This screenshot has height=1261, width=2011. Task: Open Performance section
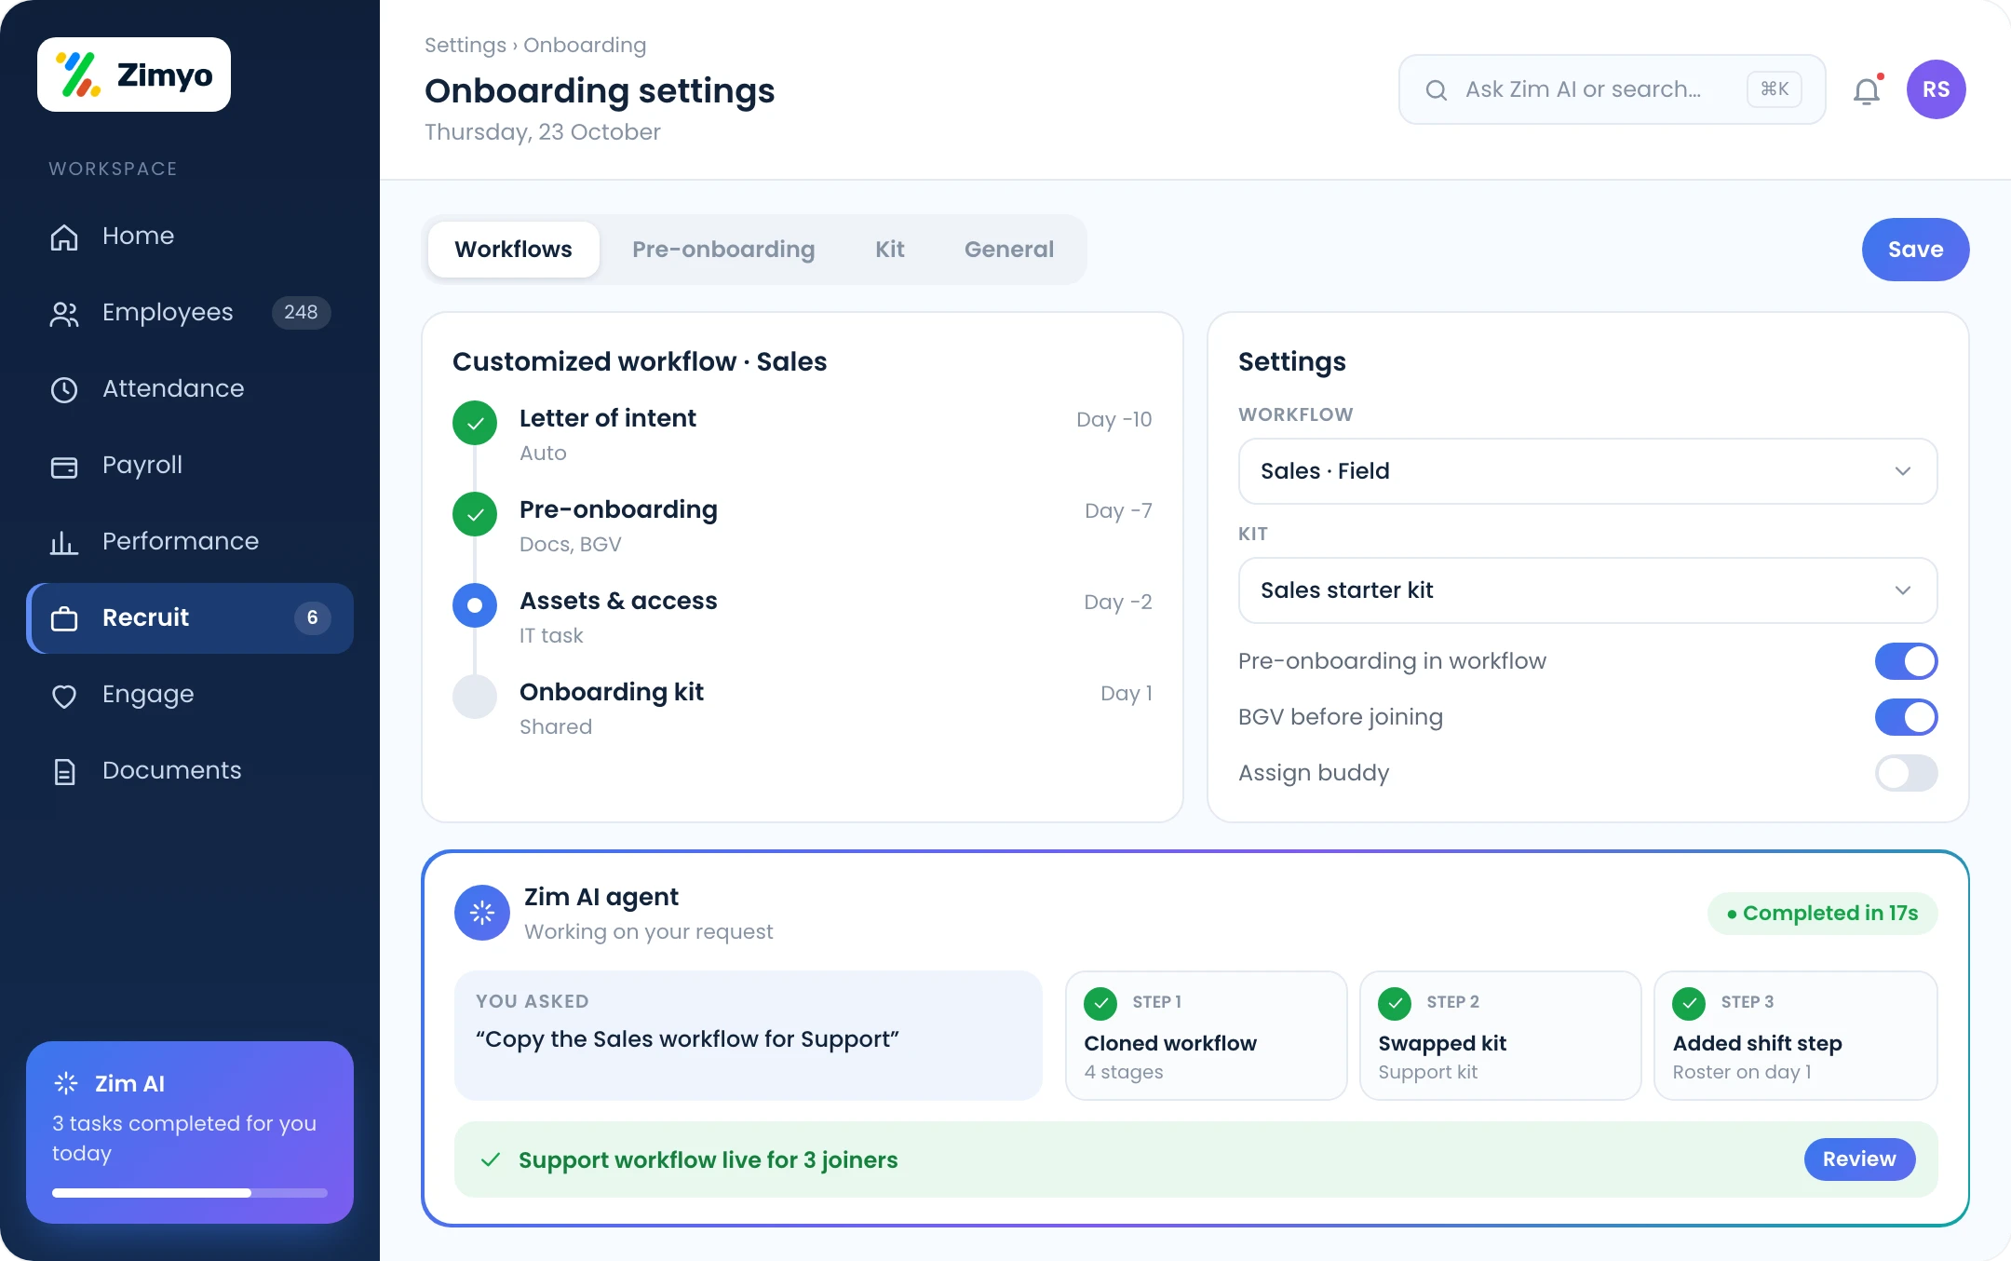click(x=190, y=542)
